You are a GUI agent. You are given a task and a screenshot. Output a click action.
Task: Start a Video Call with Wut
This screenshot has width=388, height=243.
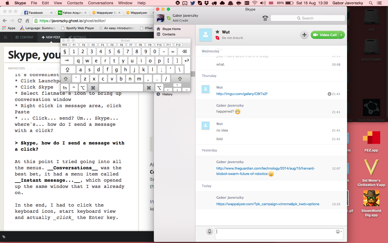pos(324,35)
